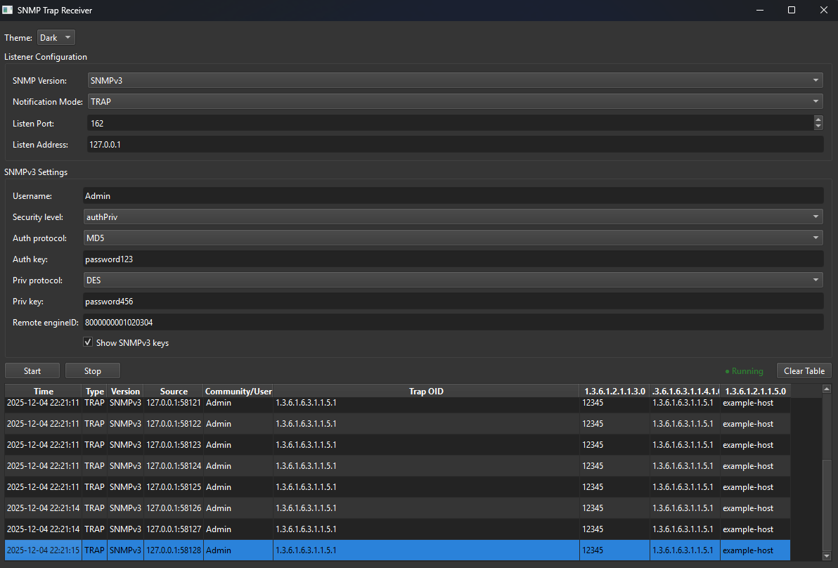This screenshot has width=838, height=568.
Task: Click the Time column header
Action: tap(43, 391)
